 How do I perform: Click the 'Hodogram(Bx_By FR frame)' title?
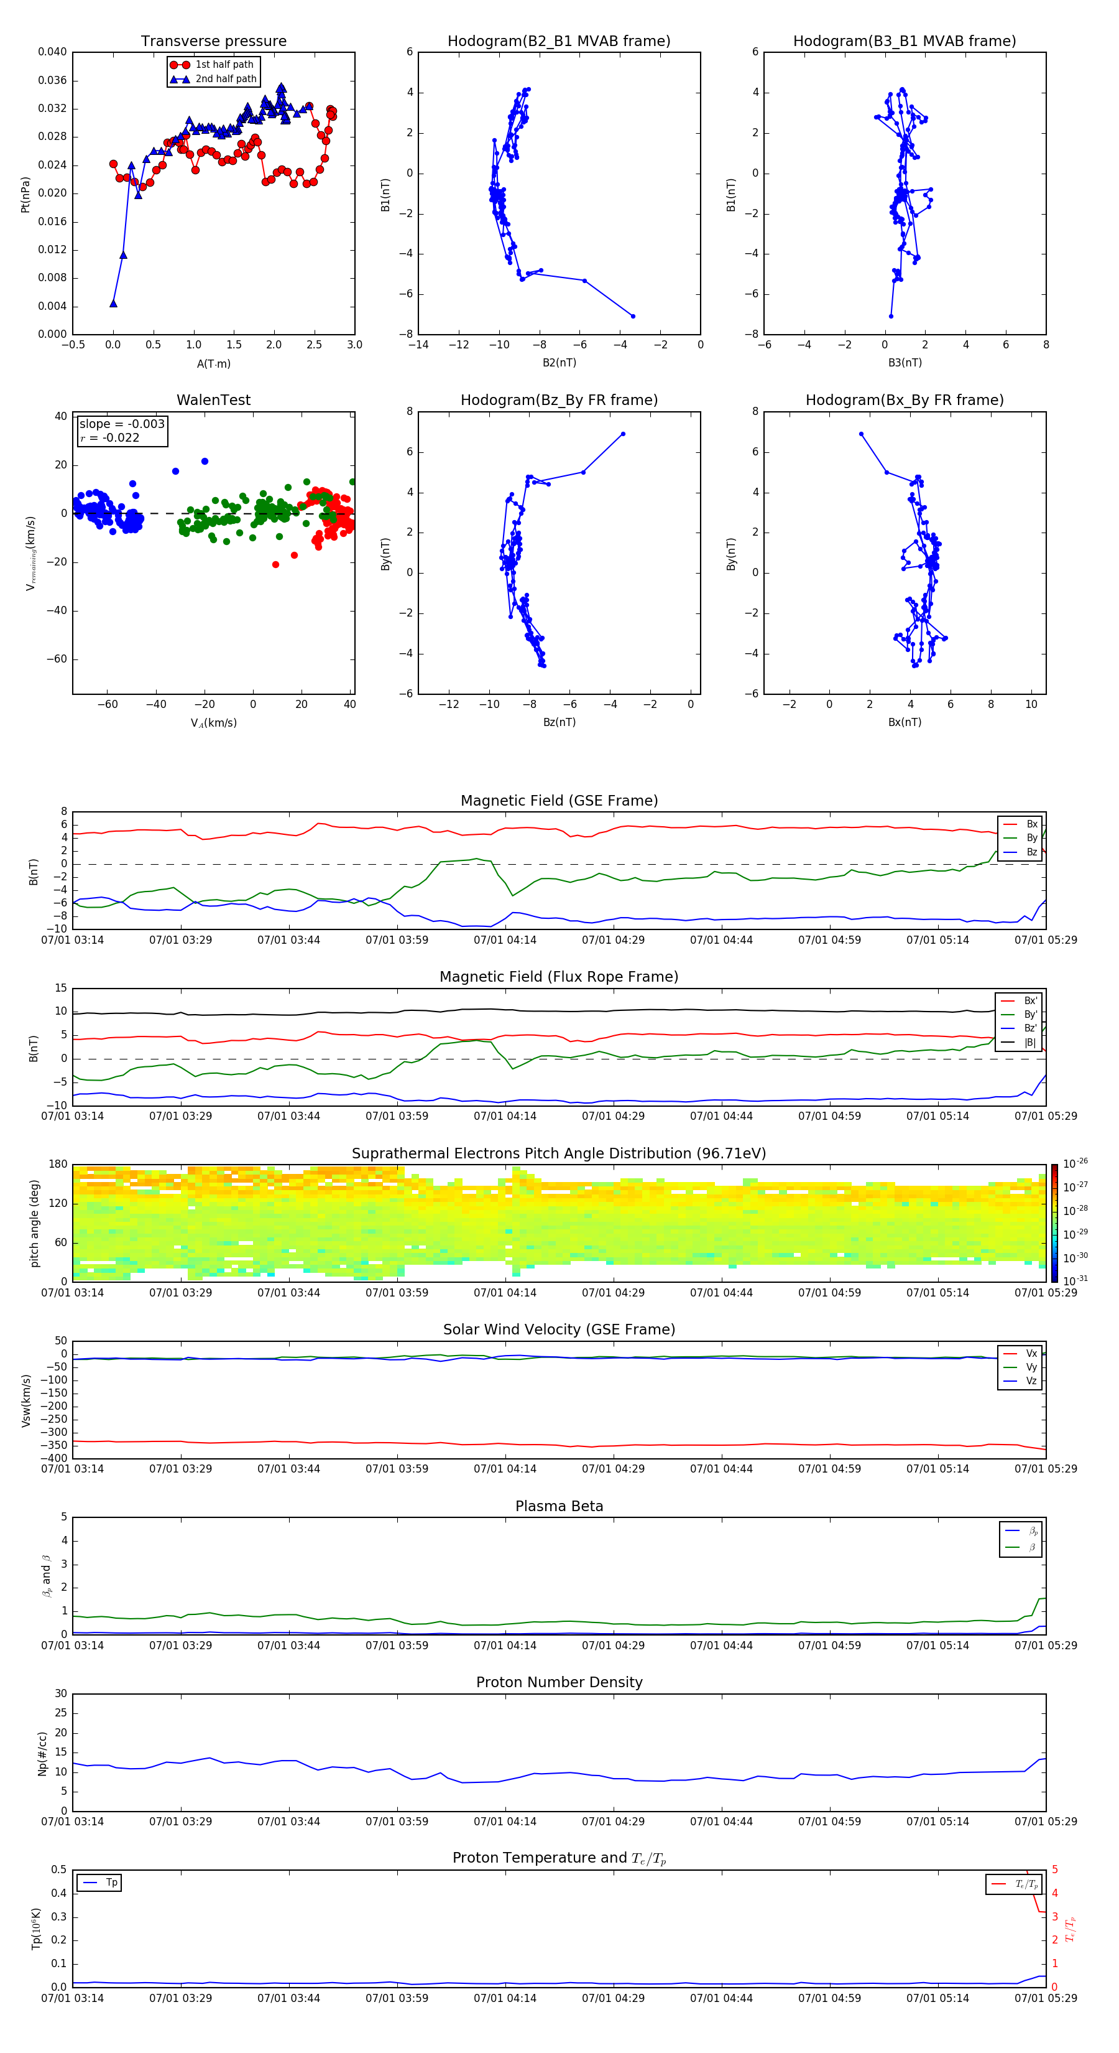point(905,400)
